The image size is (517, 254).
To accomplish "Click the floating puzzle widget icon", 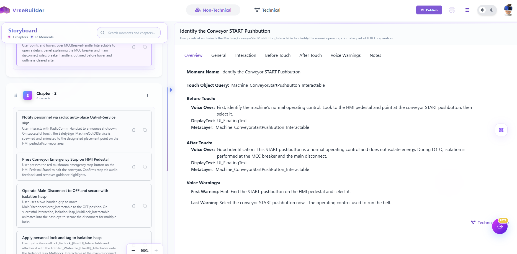I will point(501,130).
